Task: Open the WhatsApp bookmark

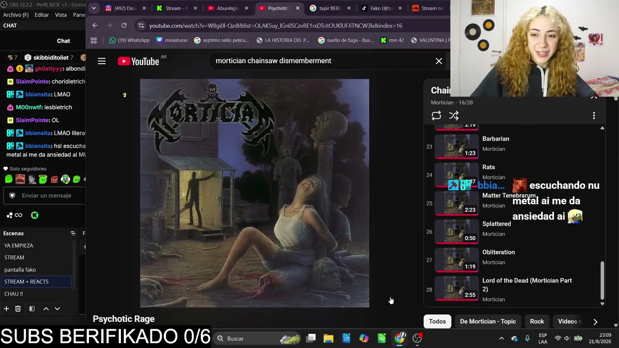Action: [x=129, y=40]
